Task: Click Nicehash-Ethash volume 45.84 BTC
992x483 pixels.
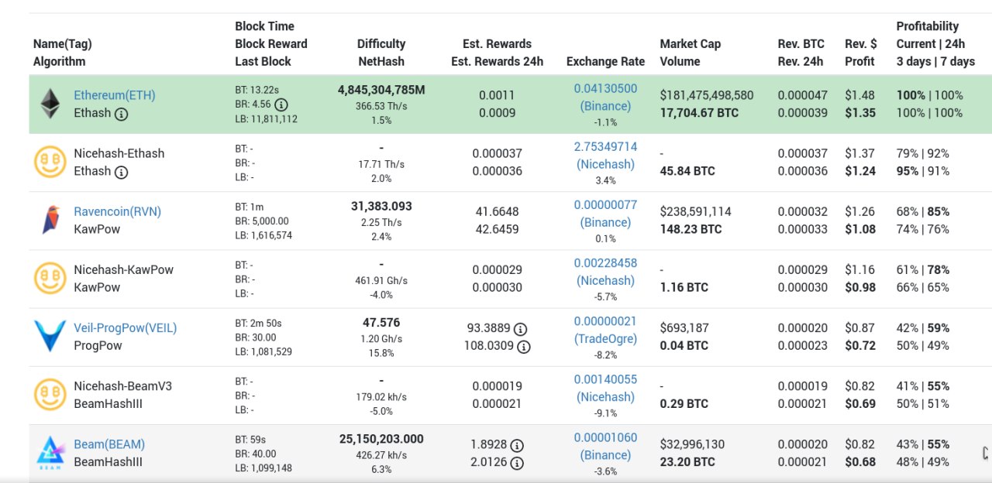Action: point(687,171)
